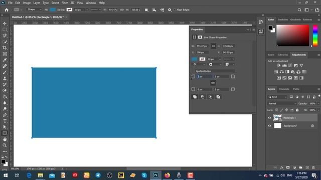Toggle width-height link in Properties panel
Viewport: 321px width, 180px height.
point(213,46)
